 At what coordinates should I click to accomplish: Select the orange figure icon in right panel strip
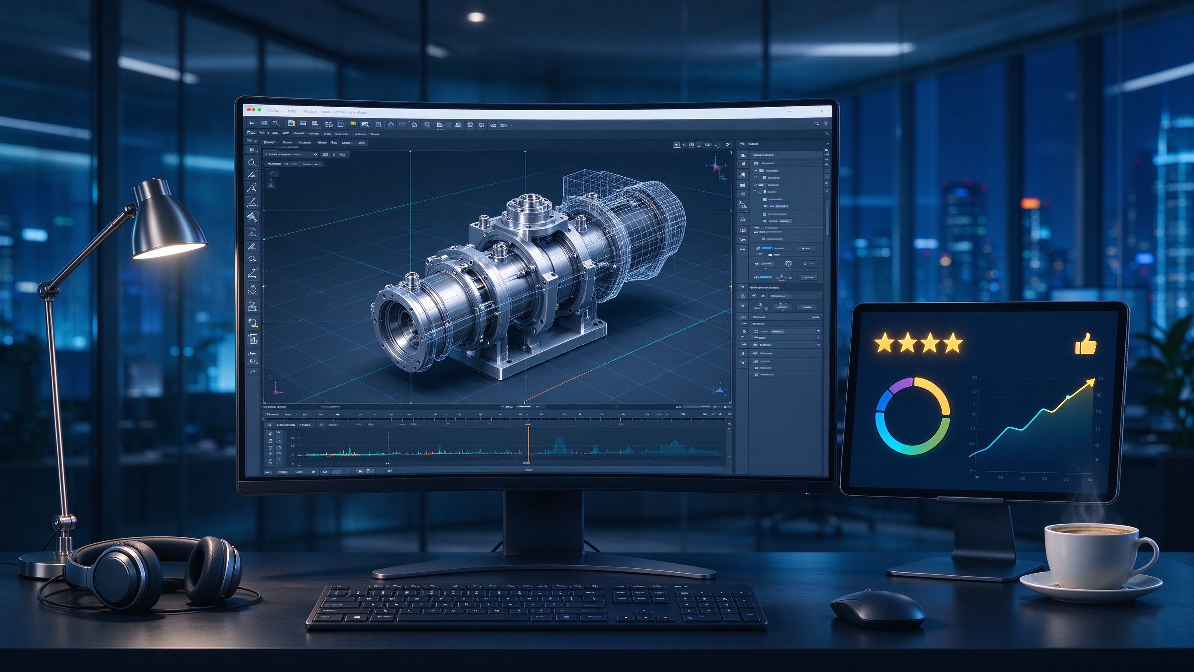coord(743,174)
